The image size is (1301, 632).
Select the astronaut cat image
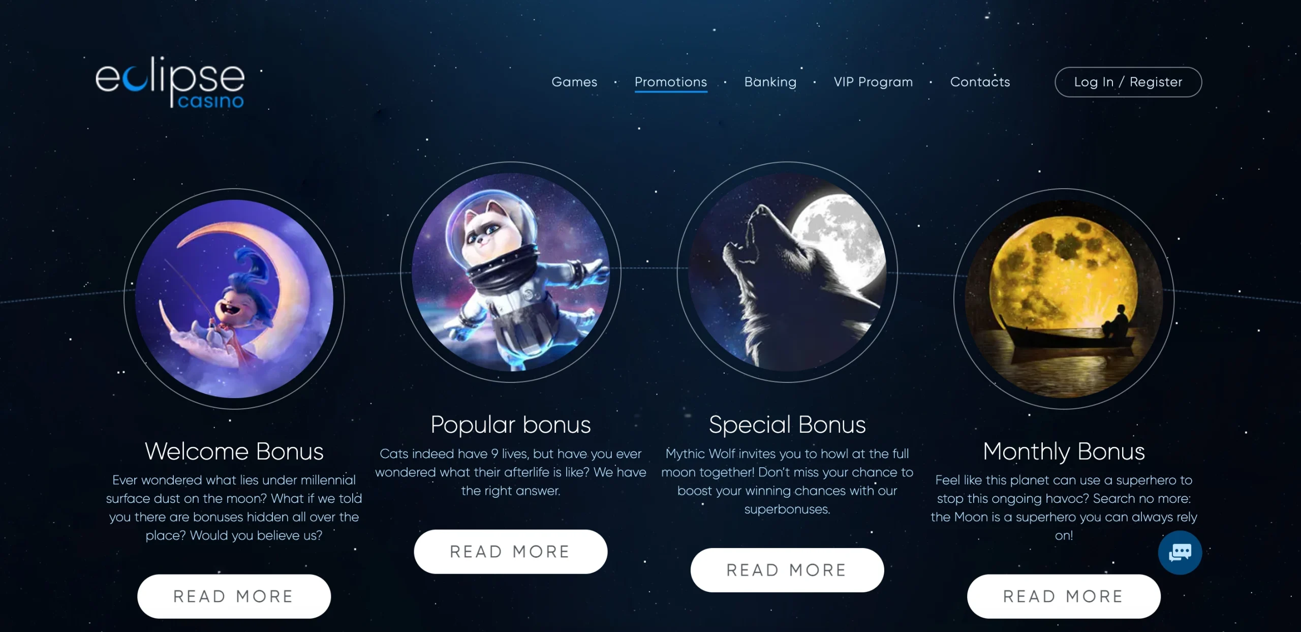(x=510, y=272)
